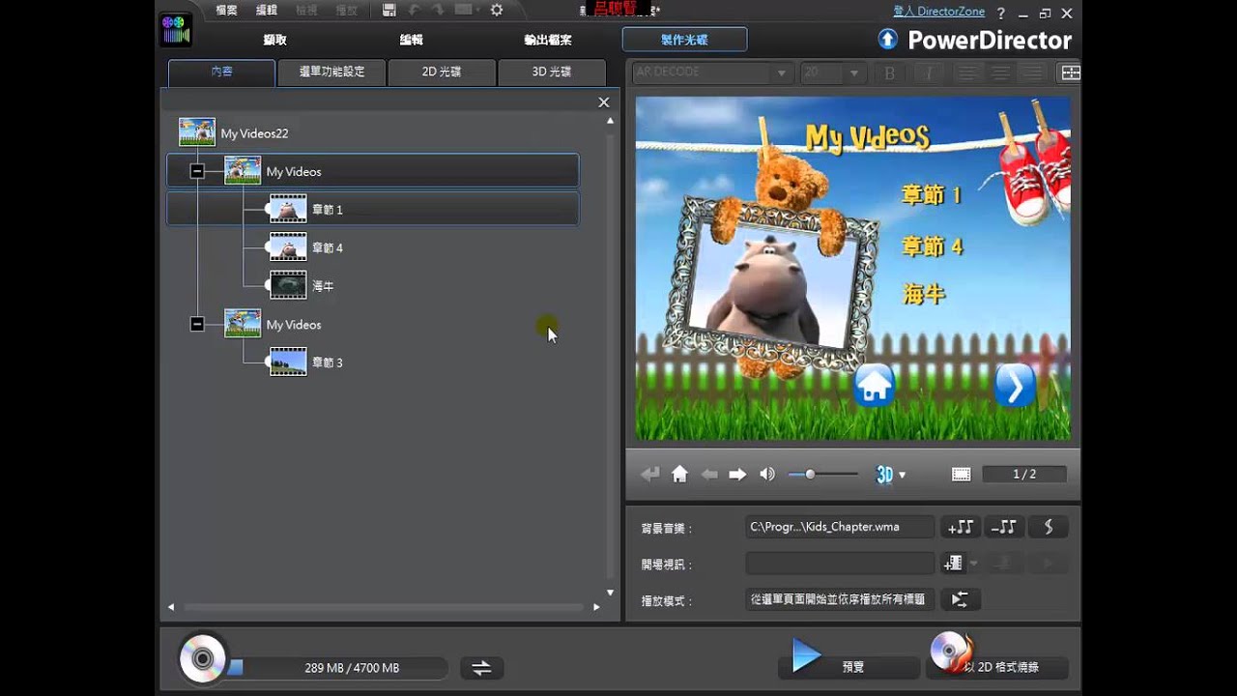
Task: Select the 章節 4 chapter in tree
Action: [327, 247]
